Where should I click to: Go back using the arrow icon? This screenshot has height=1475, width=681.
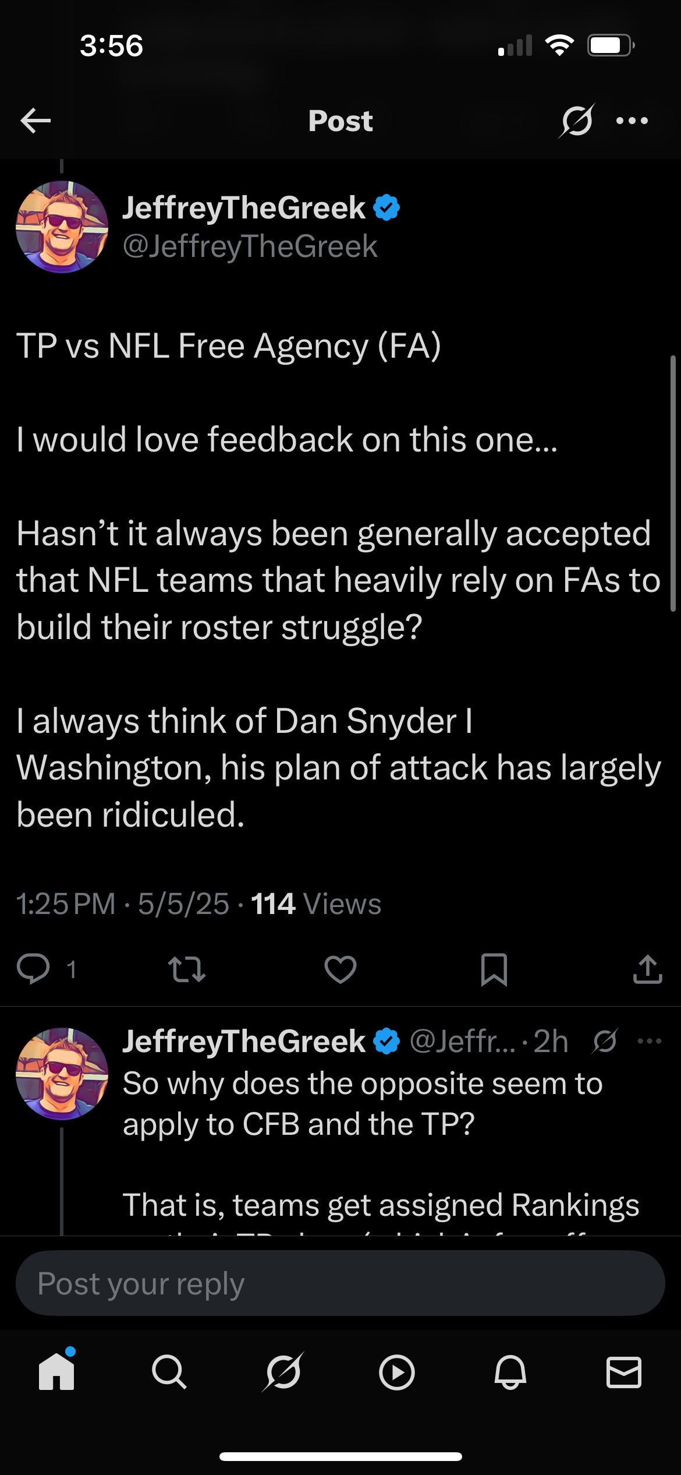[36, 121]
